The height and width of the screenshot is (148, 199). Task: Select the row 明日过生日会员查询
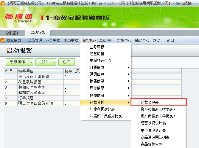click(x=42, y=103)
